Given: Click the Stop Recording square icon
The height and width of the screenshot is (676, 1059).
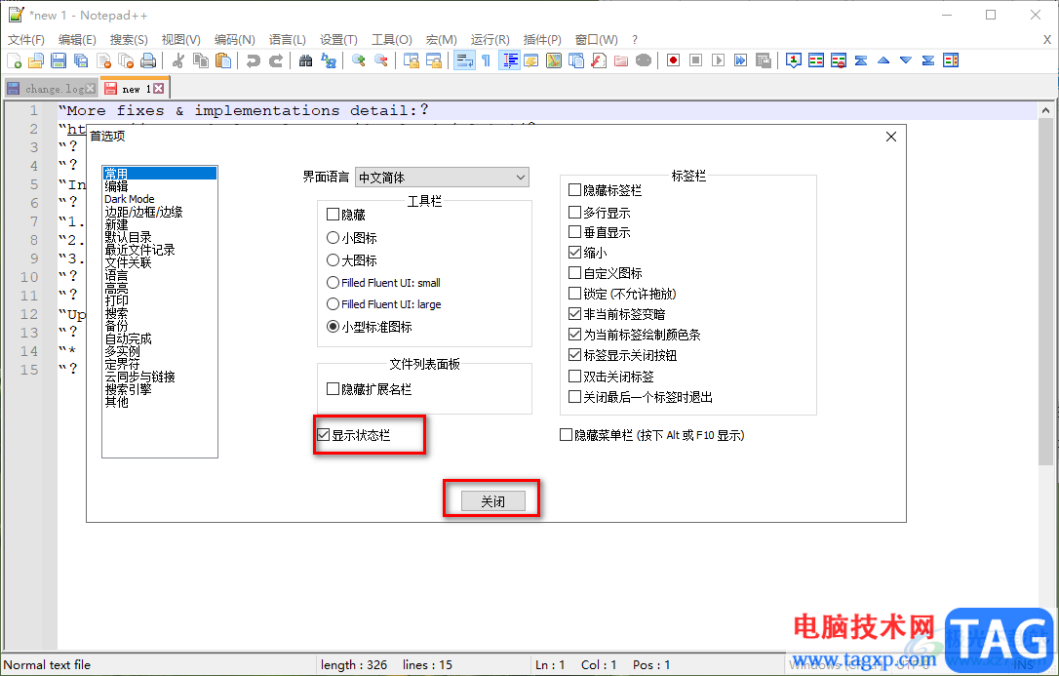Looking at the screenshot, I should [695, 60].
